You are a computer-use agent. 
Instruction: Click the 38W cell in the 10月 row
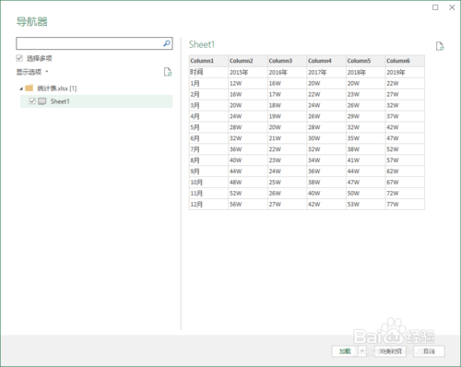pos(326,183)
